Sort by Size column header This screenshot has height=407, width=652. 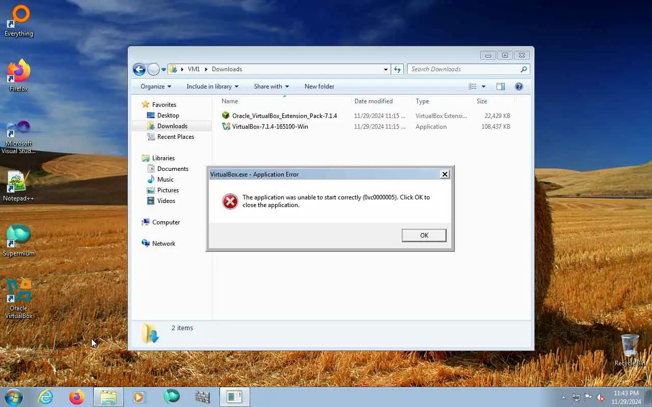point(494,101)
